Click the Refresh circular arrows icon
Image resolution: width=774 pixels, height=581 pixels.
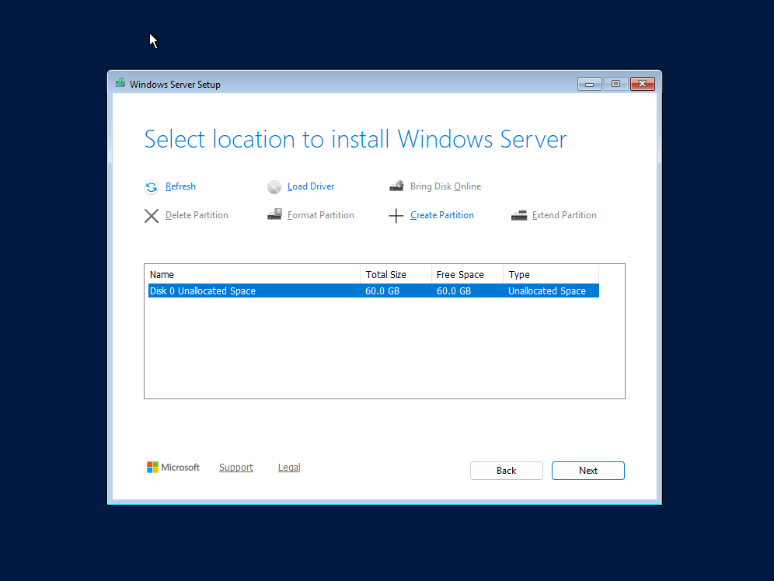click(152, 187)
